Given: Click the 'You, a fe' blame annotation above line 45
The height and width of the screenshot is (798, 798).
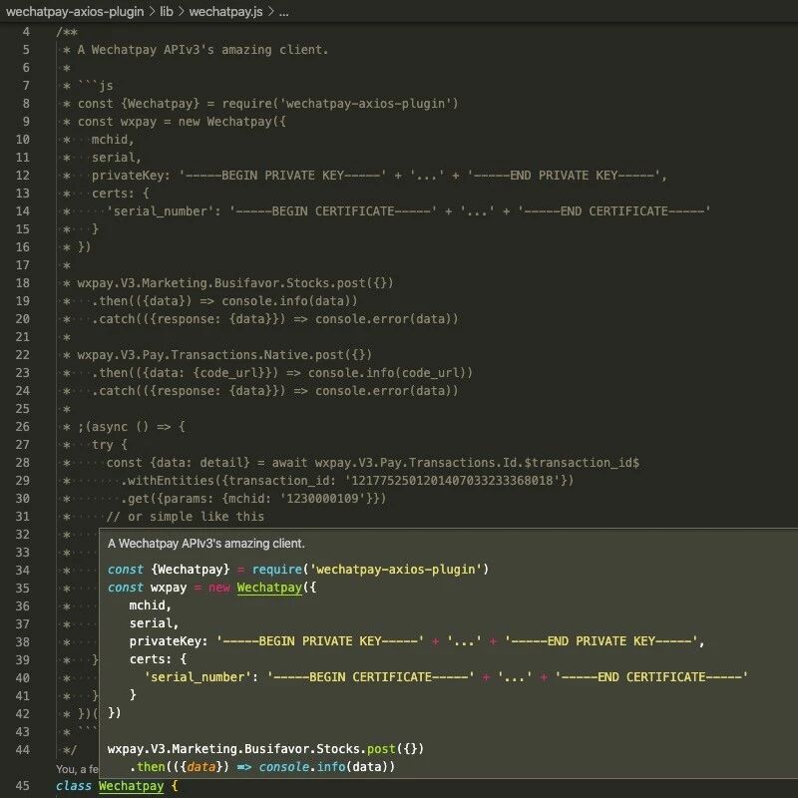Looking at the screenshot, I should 78,769.
